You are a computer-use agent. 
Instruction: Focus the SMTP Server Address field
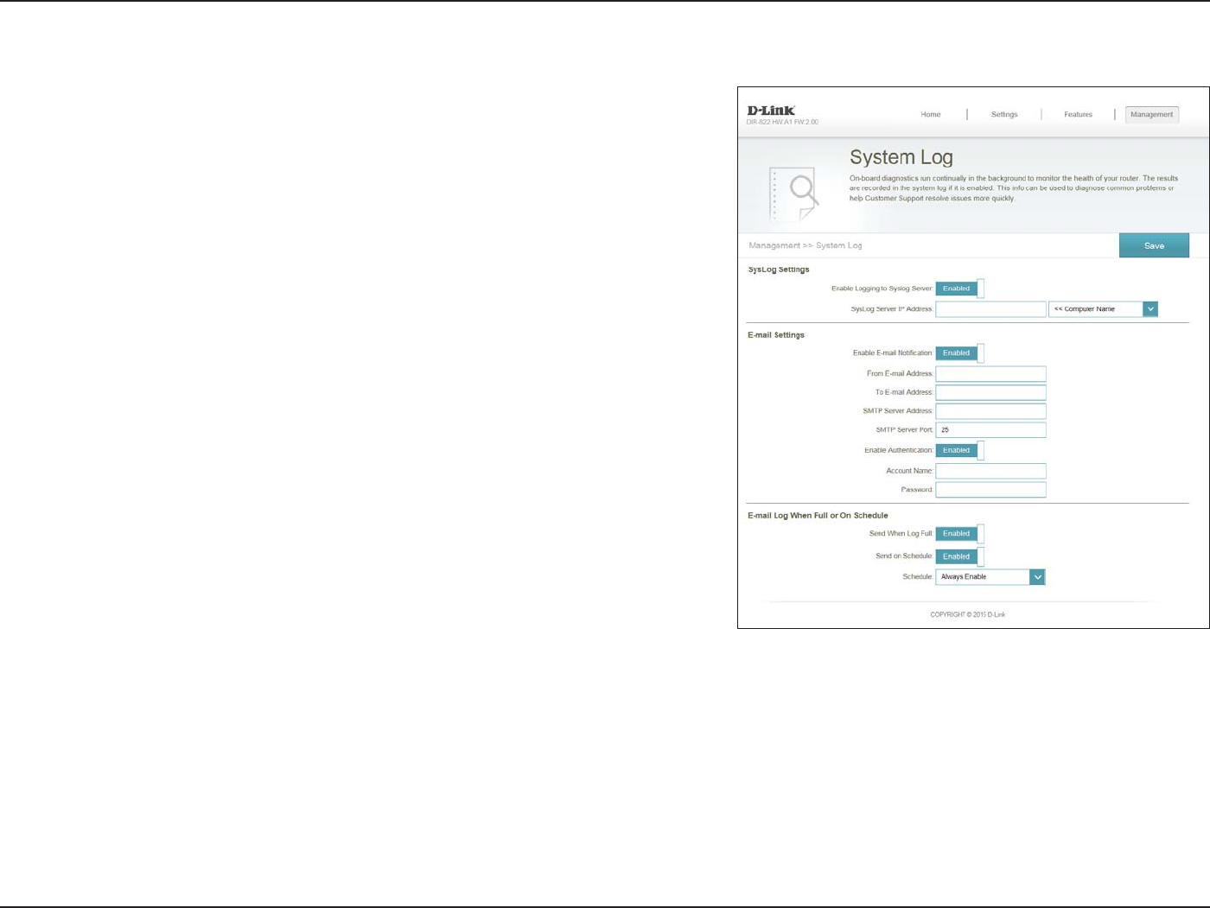click(x=990, y=411)
